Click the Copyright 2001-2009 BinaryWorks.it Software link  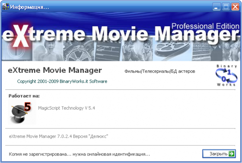(x=62, y=81)
